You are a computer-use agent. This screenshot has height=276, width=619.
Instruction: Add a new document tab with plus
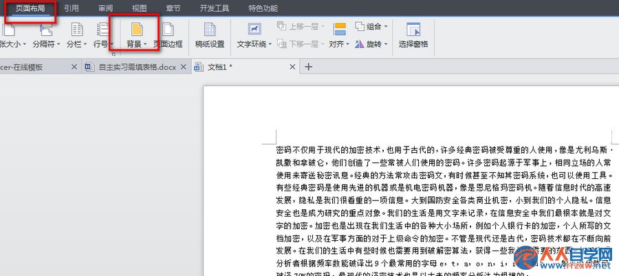[x=309, y=67]
